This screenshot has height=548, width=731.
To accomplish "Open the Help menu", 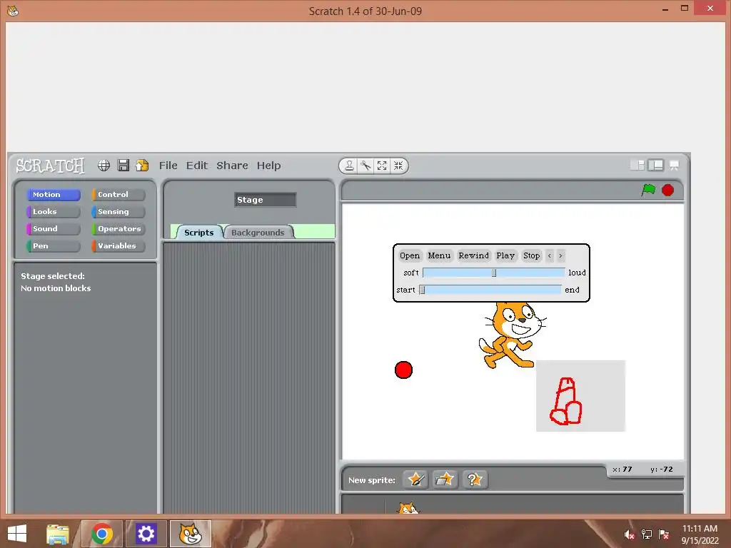I will point(268,166).
